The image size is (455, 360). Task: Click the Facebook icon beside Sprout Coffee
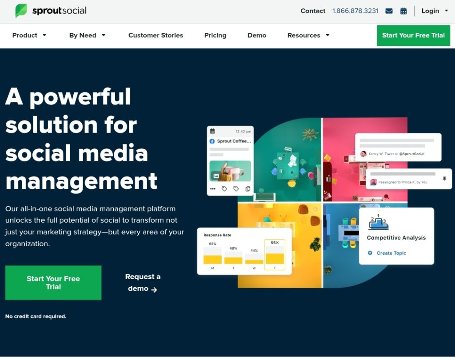pos(212,141)
